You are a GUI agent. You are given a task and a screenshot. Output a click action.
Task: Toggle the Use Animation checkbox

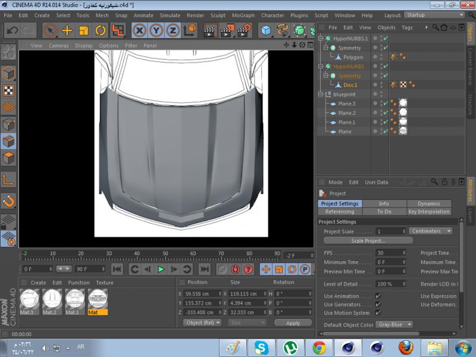[378, 296]
